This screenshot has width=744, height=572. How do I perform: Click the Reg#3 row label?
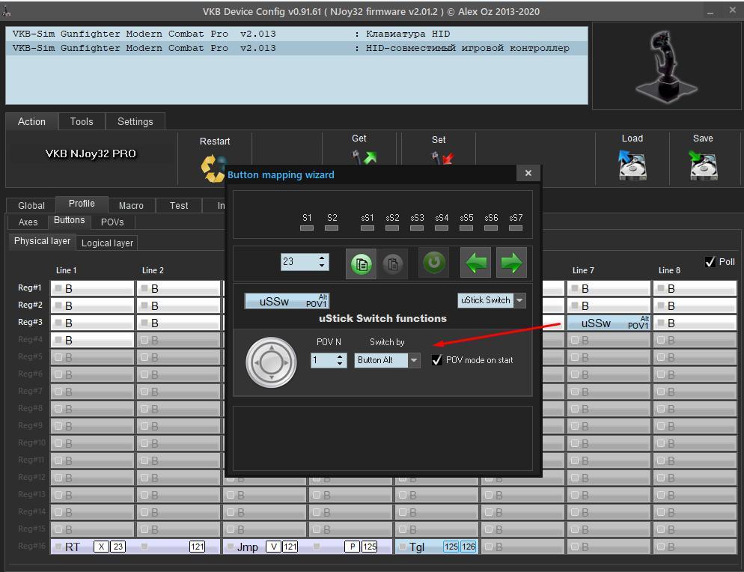coord(30,322)
